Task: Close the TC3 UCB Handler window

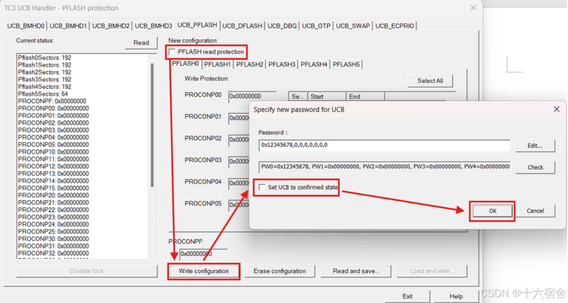Action: pyautogui.click(x=473, y=8)
